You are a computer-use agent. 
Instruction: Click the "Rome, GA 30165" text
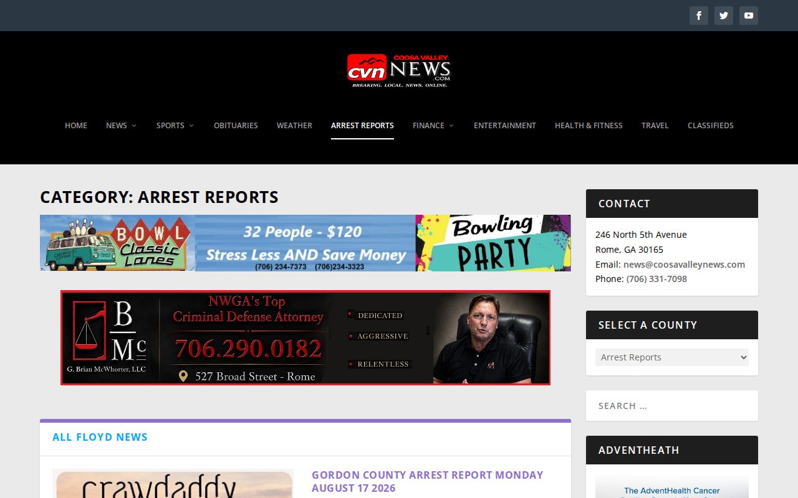coord(629,250)
